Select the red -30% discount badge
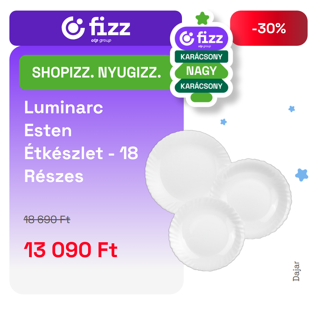Image resolution: width=317 pixels, height=317 pixels. pos(269,28)
